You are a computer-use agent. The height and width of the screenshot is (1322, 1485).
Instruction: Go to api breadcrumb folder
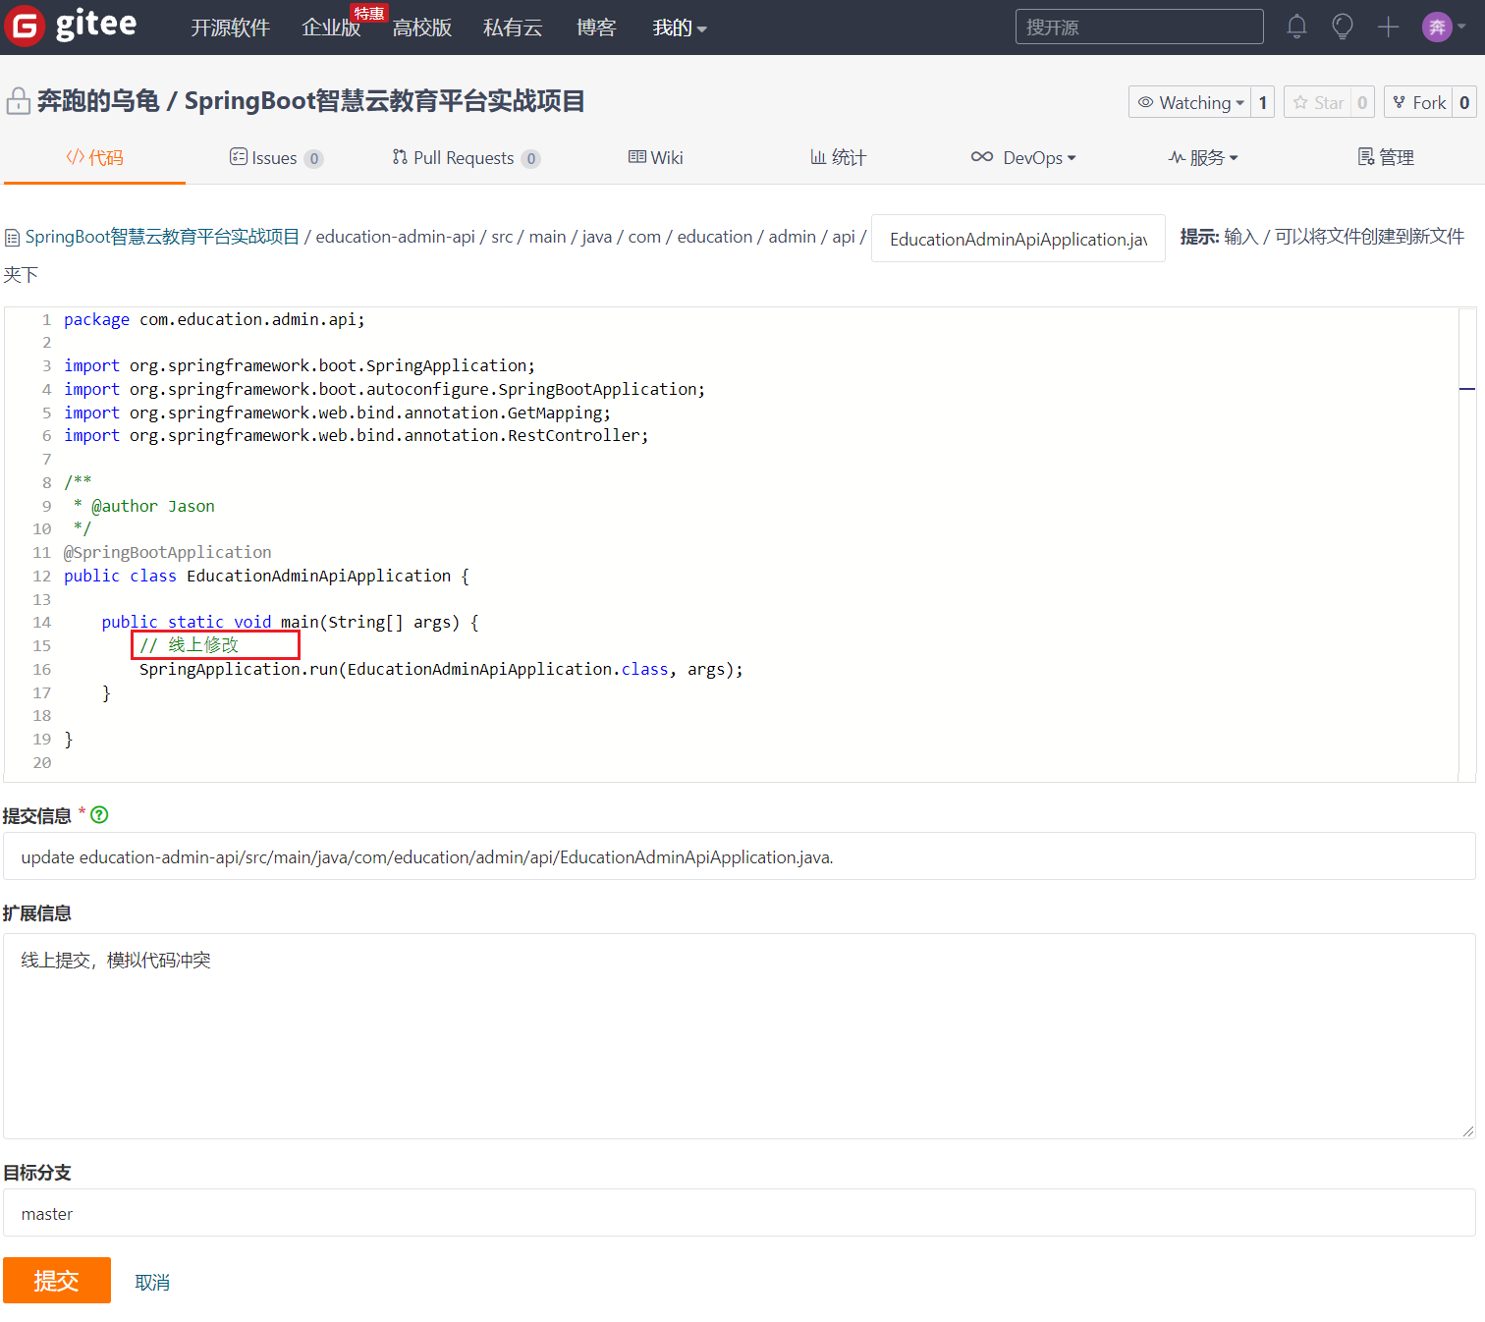(x=844, y=237)
